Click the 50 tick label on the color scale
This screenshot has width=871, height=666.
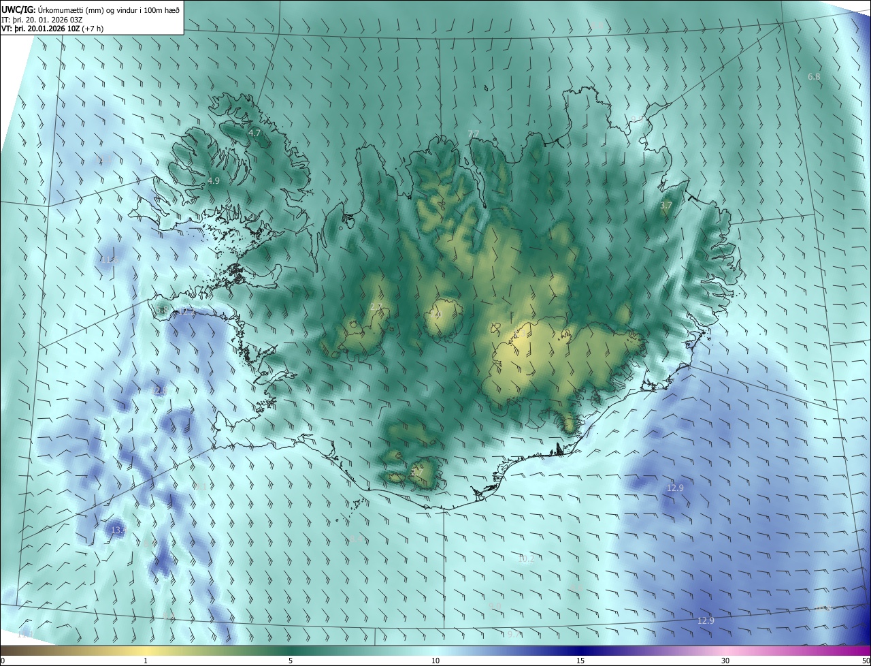tap(866, 661)
